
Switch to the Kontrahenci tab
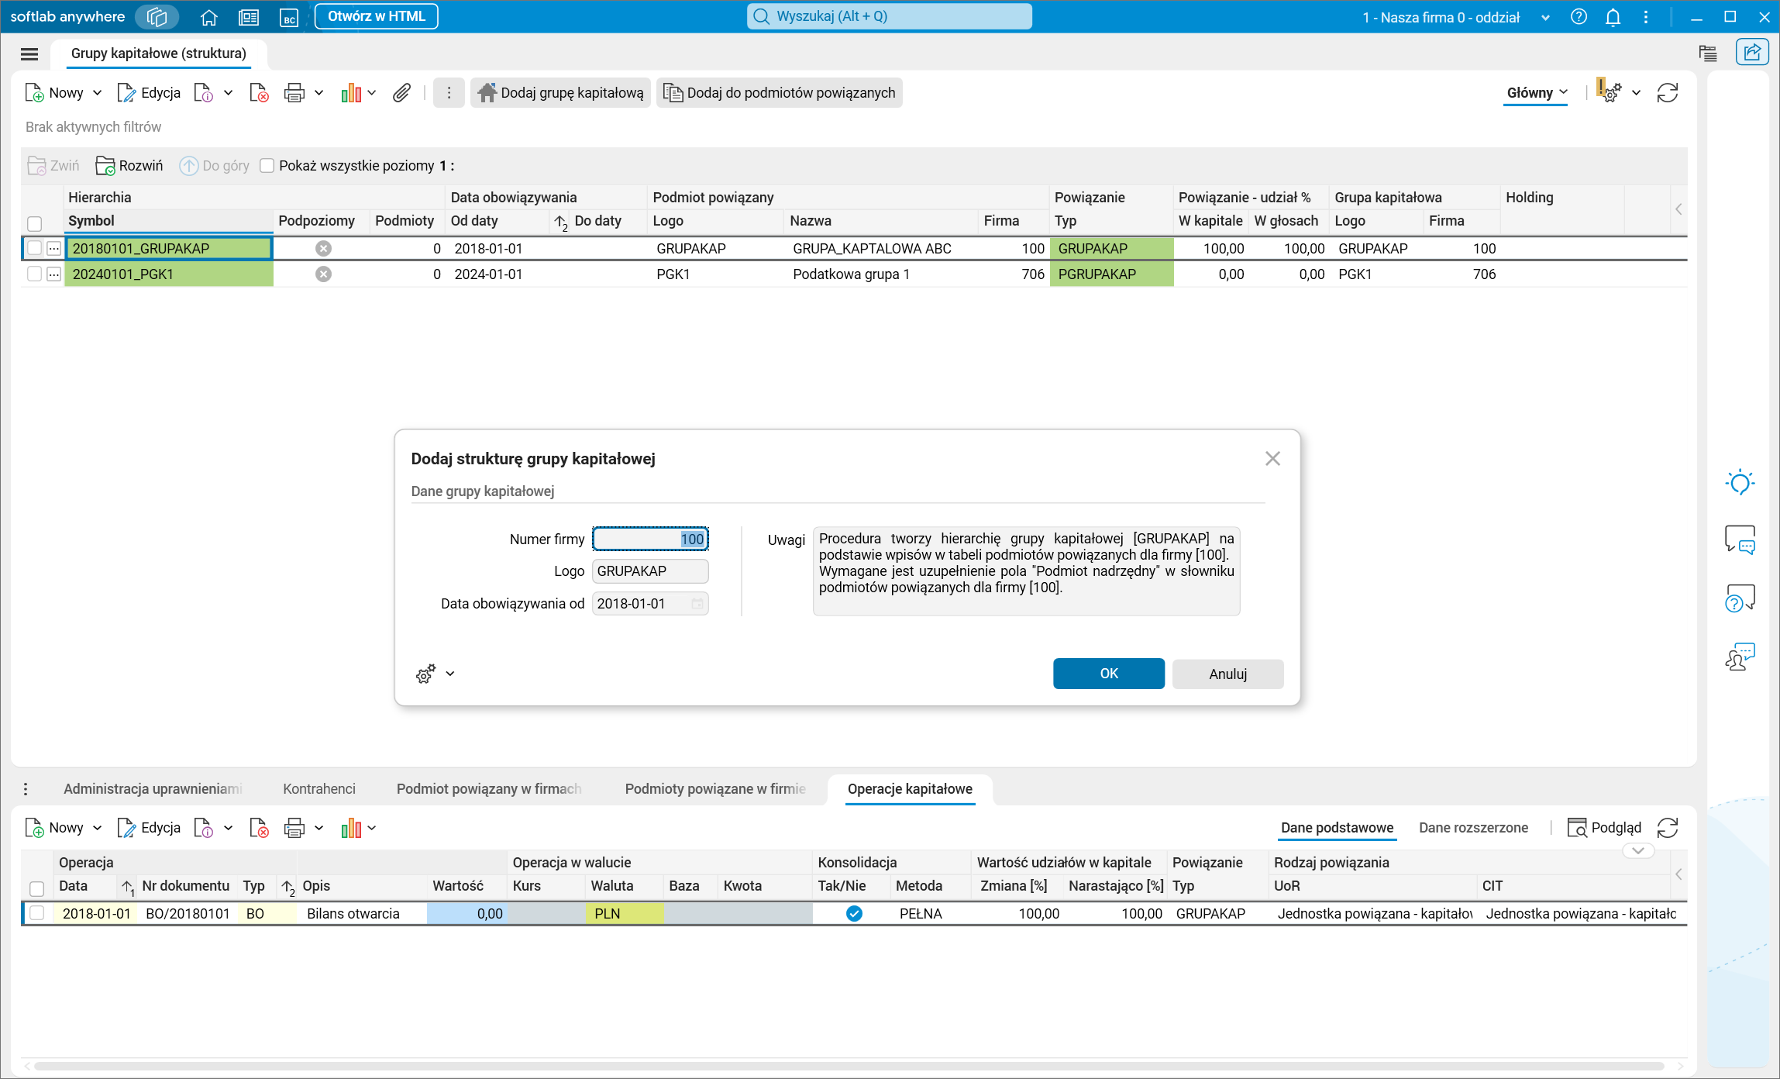click(318, 788)
